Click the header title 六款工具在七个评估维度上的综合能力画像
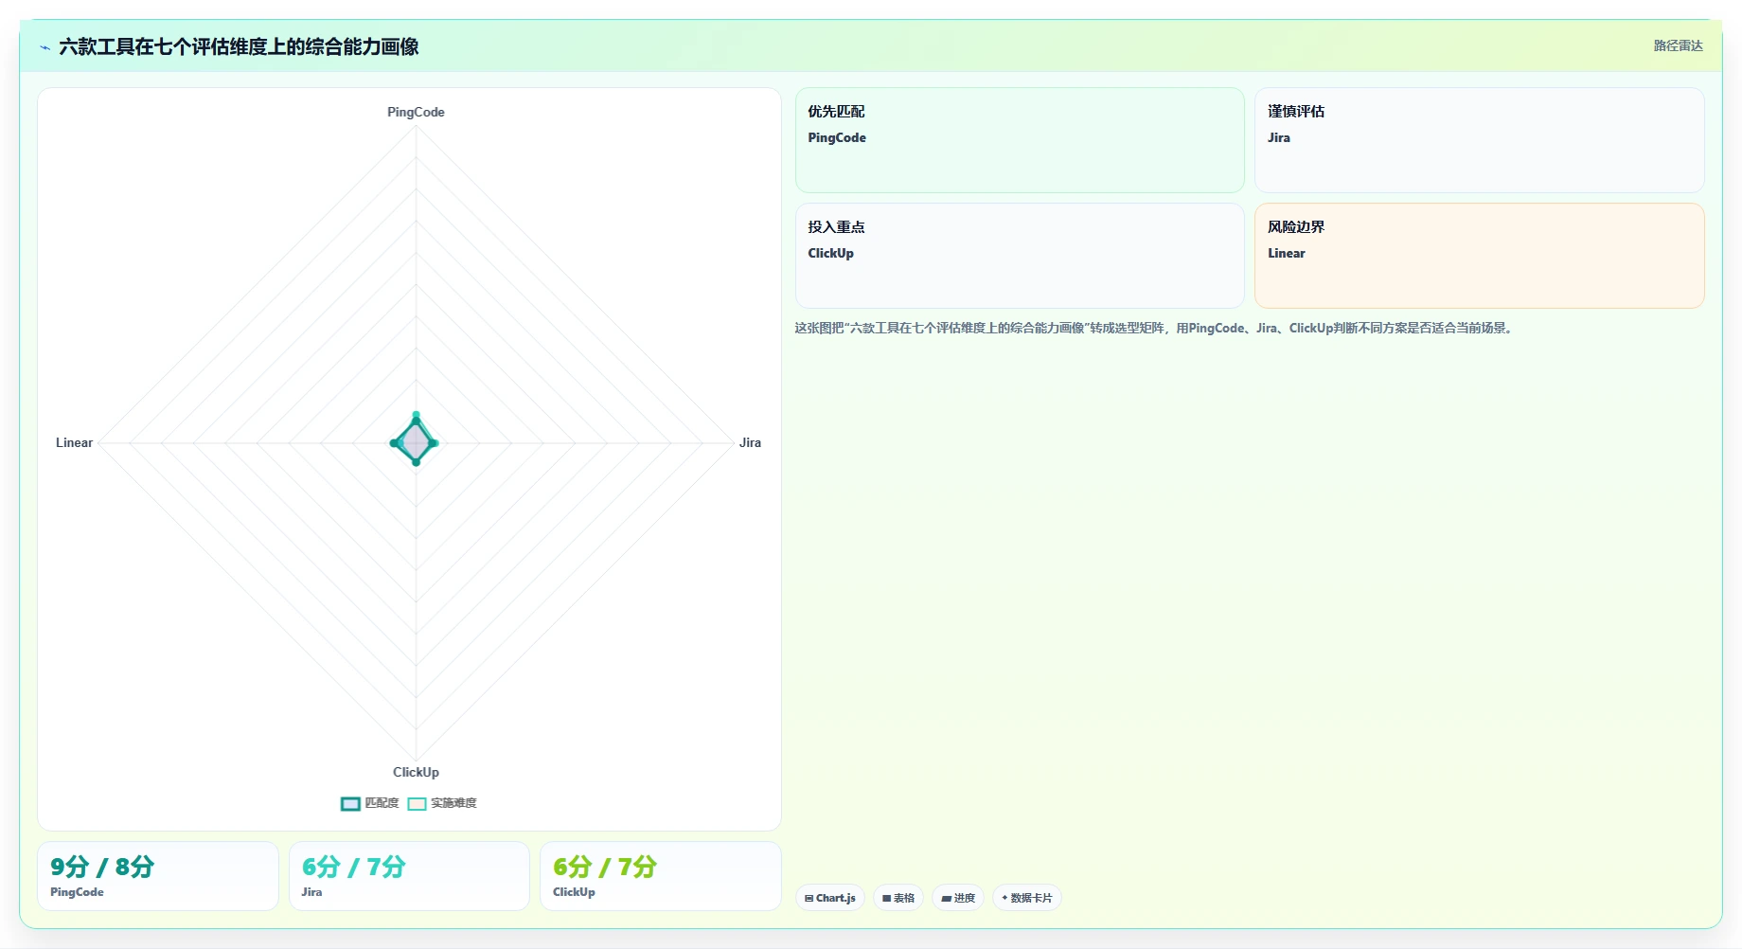Screen dimensions: 1742x949 (239, 46)
